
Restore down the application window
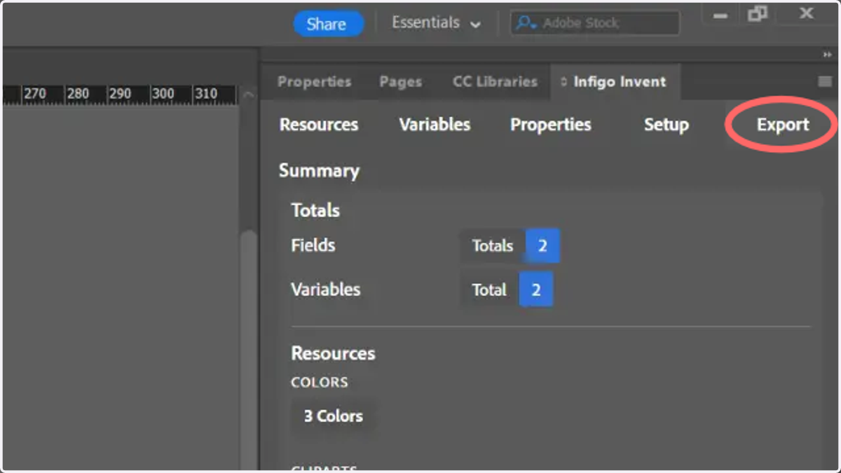point(758,13)
